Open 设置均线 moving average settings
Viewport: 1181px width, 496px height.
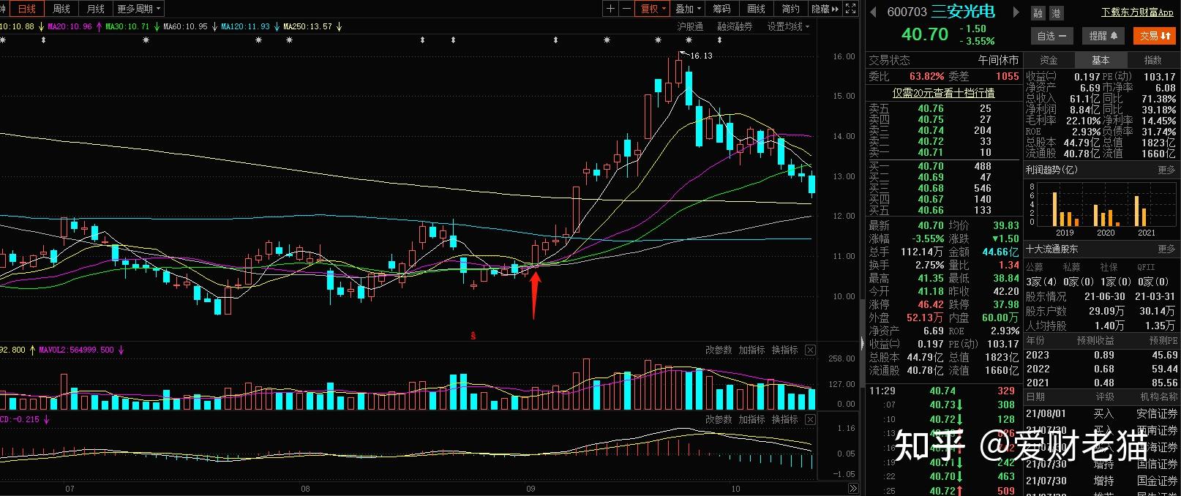point(788,26)
